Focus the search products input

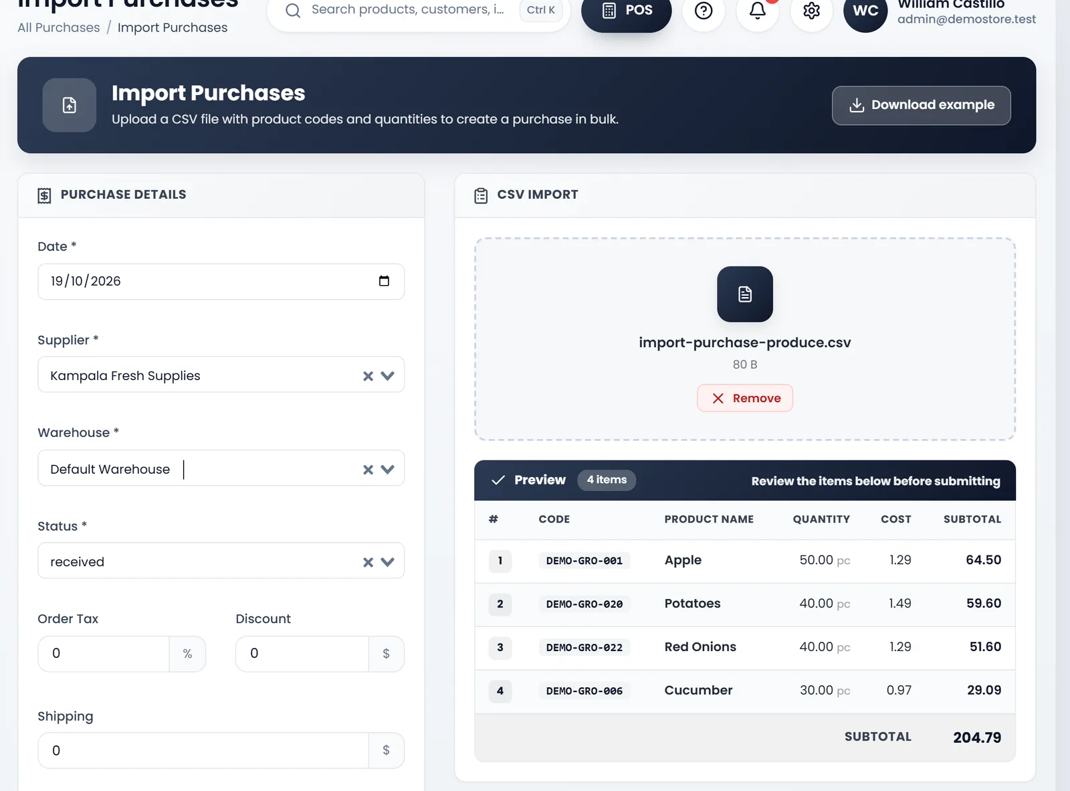click(x=408, y=9)
